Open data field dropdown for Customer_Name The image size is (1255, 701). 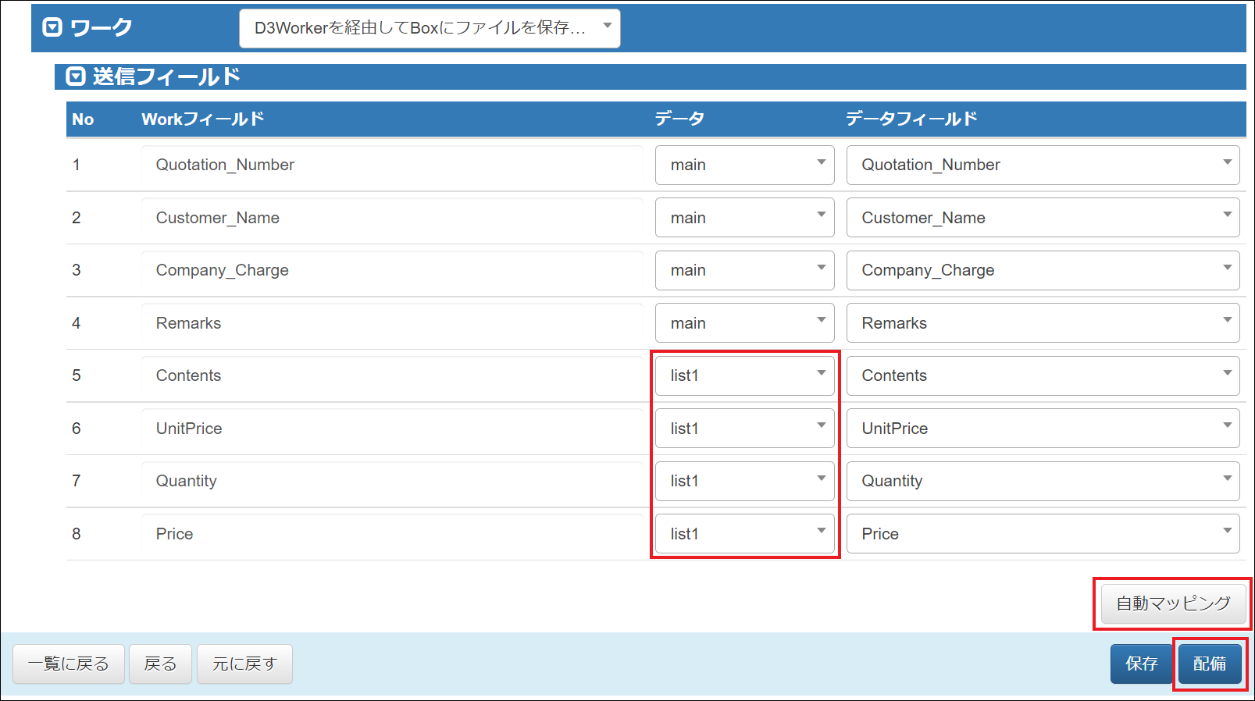tap(1042, 218)
